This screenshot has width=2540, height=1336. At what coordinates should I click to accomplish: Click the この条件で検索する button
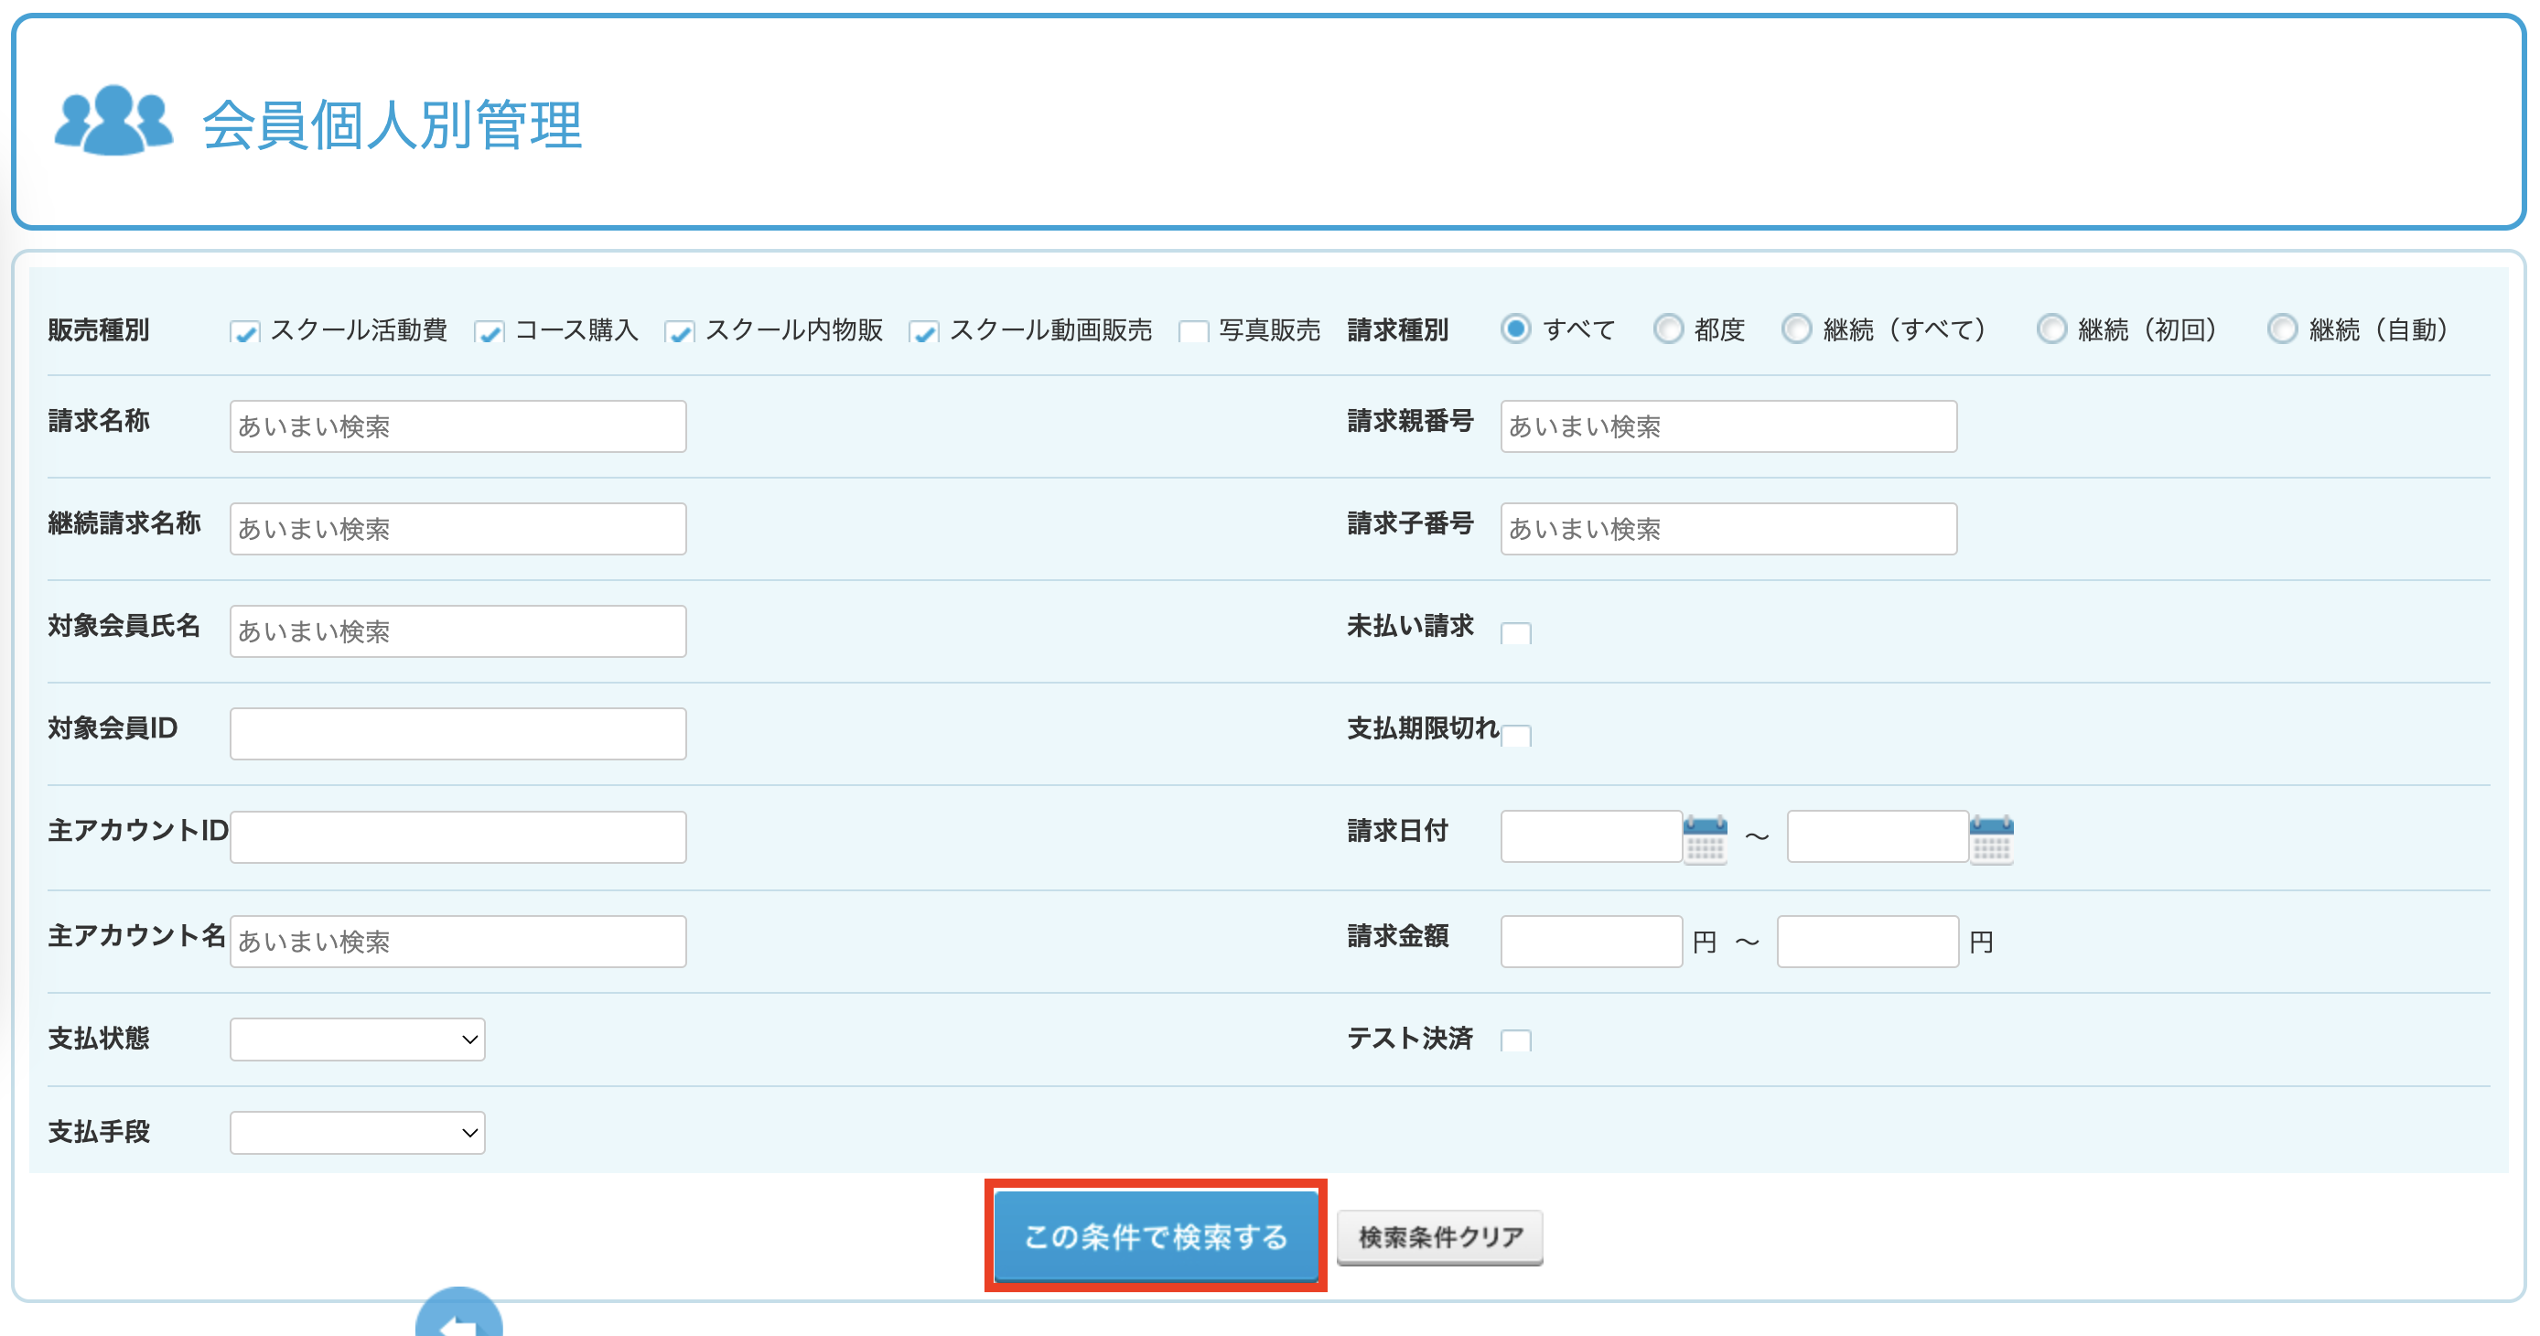pos(1156,1236)
